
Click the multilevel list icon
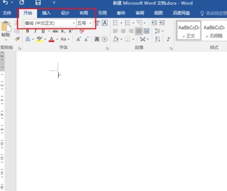[x=139, y=23]
